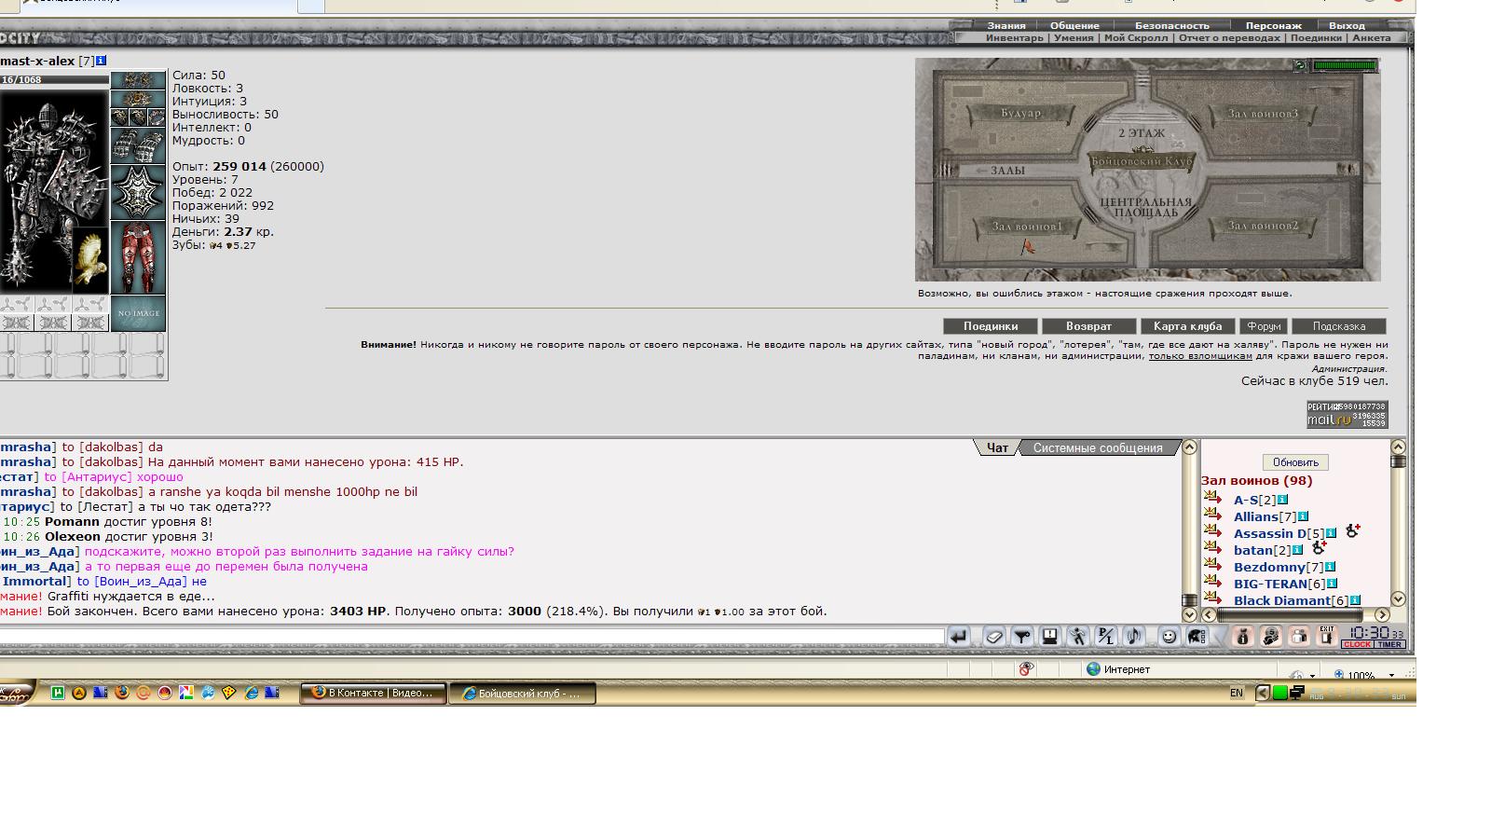Click private message arrow icon next to Bezdomny
Image resolution: width=1491 pixels, height=839 pixels.
point(1212,565)
